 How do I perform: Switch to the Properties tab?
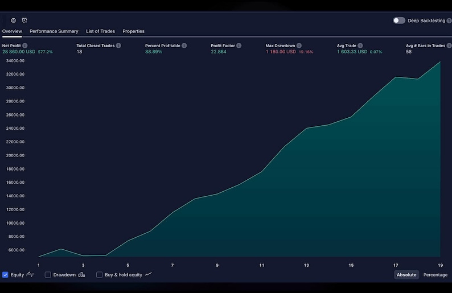point(133,31)
